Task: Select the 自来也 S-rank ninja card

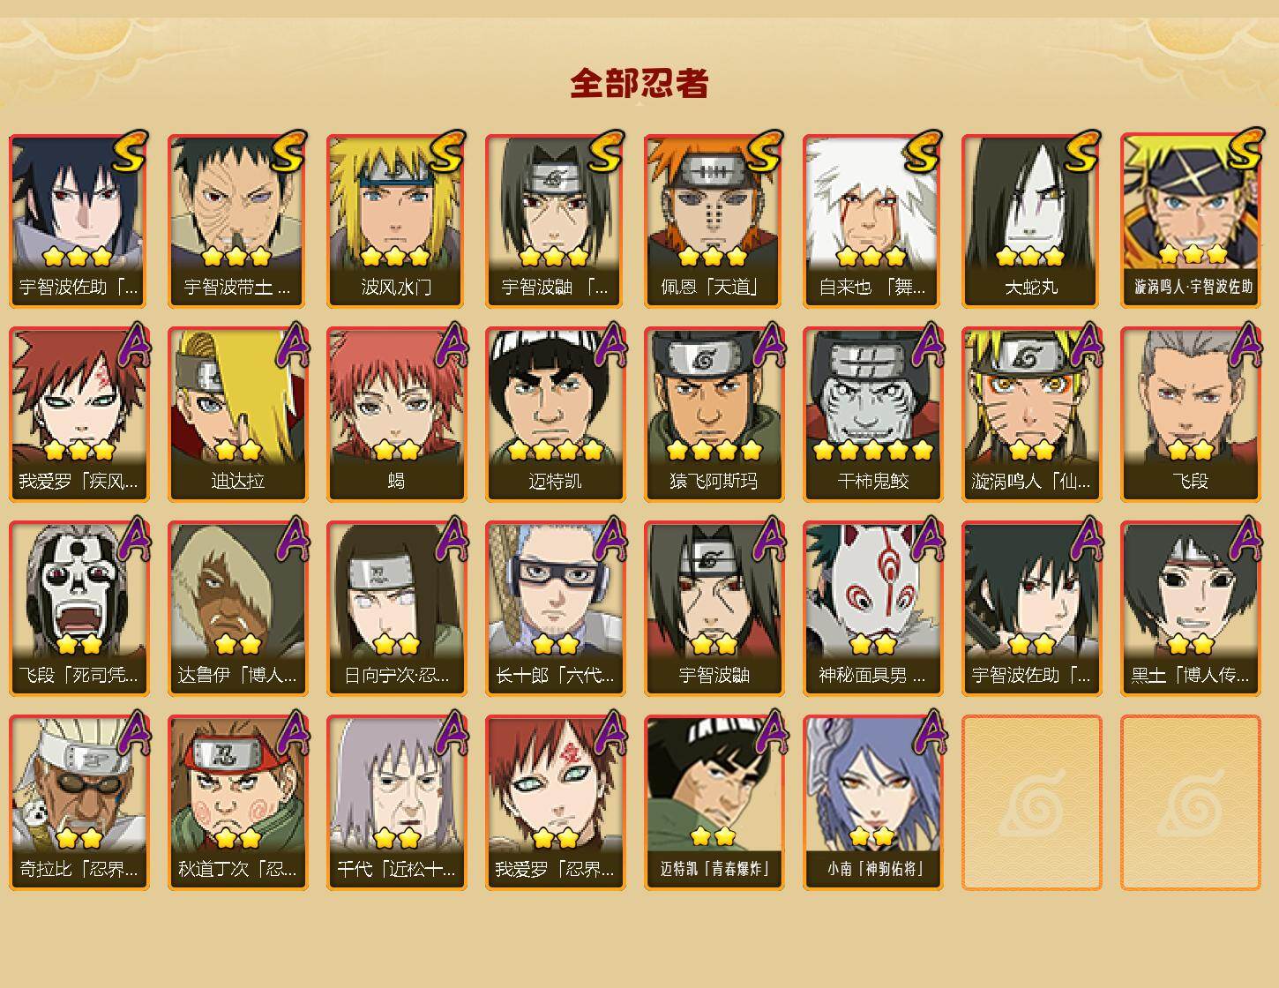Action: tap(872, 221)
